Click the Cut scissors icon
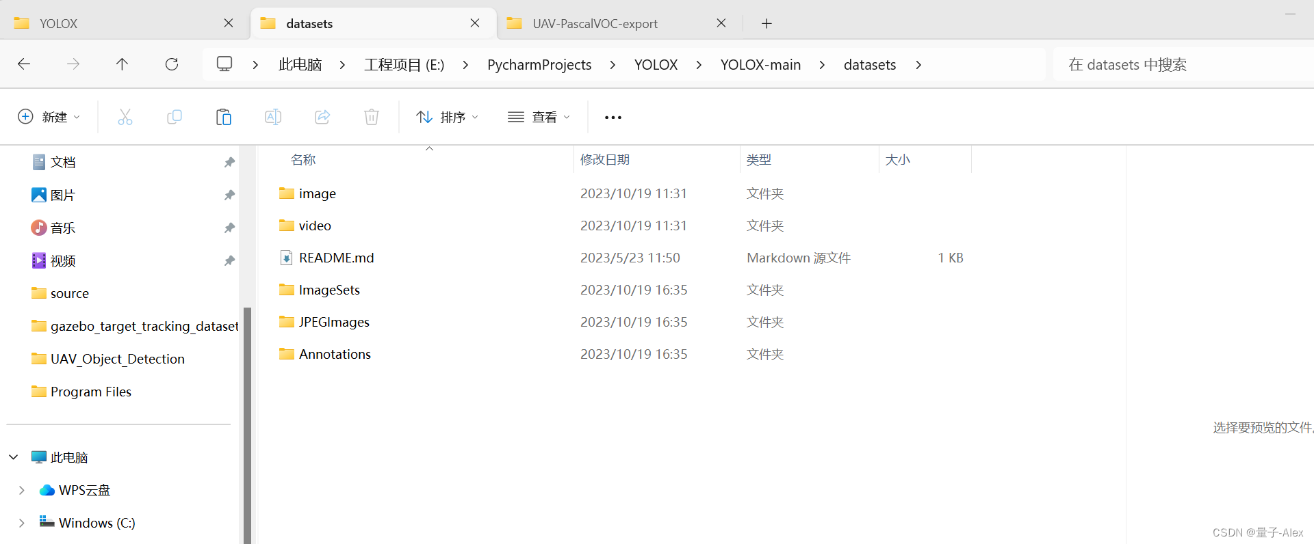 point(125,117)
